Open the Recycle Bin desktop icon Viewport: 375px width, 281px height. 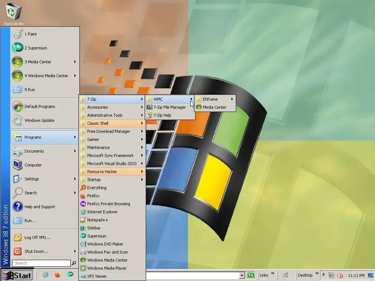click(x=14, y=14)
